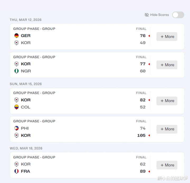Expand More for KOR vs COL
Screen dimensions: 190x183
tap(167, 101)
